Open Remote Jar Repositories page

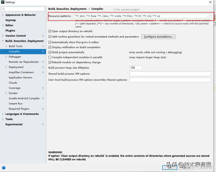tap(24, 62)
